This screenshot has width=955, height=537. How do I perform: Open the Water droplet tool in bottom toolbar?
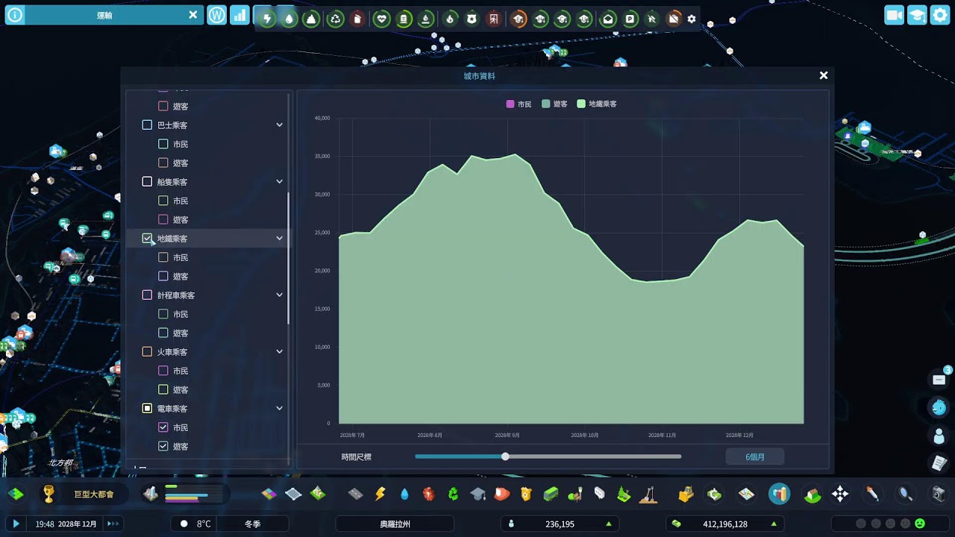404,494
